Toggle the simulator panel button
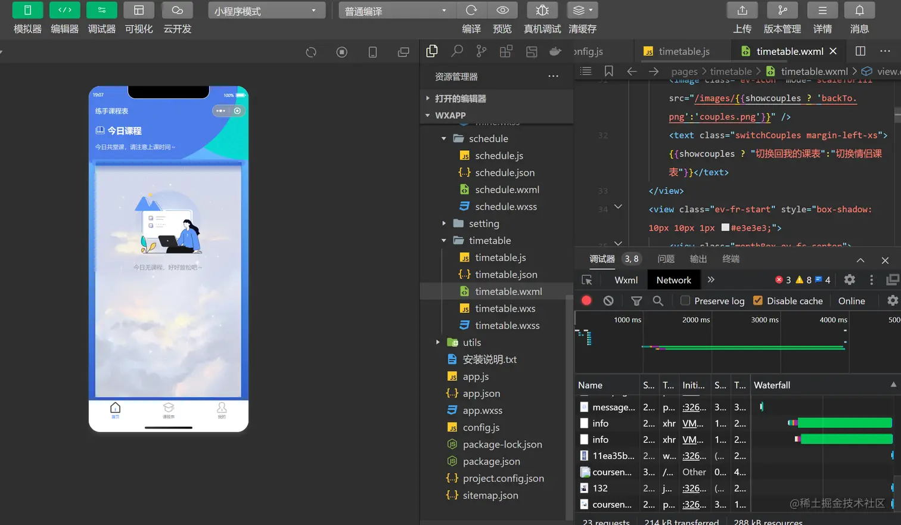901x525 pixels. [x=27, y=10]
